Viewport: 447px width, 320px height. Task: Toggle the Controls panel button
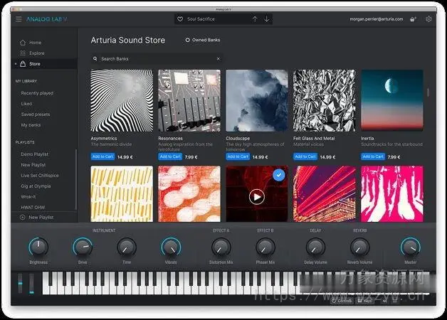point(342,301)
